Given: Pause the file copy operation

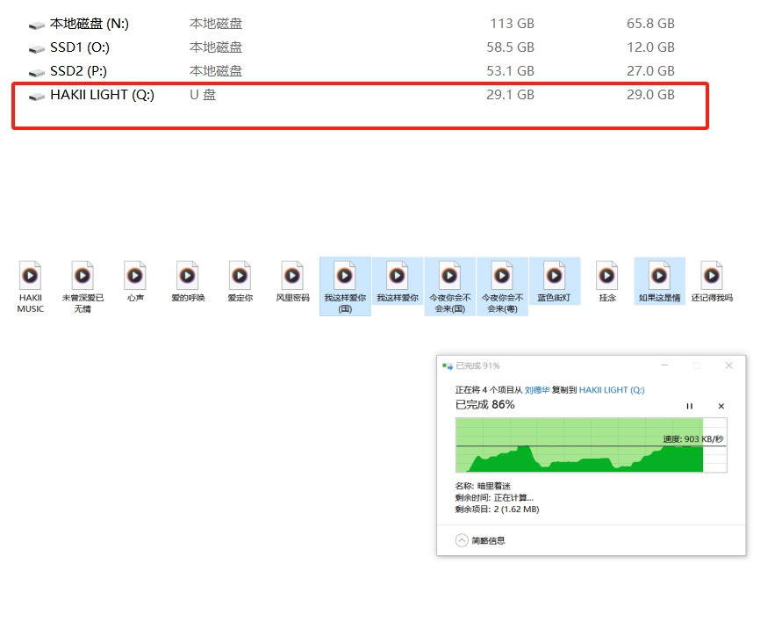Looking at the screenshot, I should pos(689,406).
